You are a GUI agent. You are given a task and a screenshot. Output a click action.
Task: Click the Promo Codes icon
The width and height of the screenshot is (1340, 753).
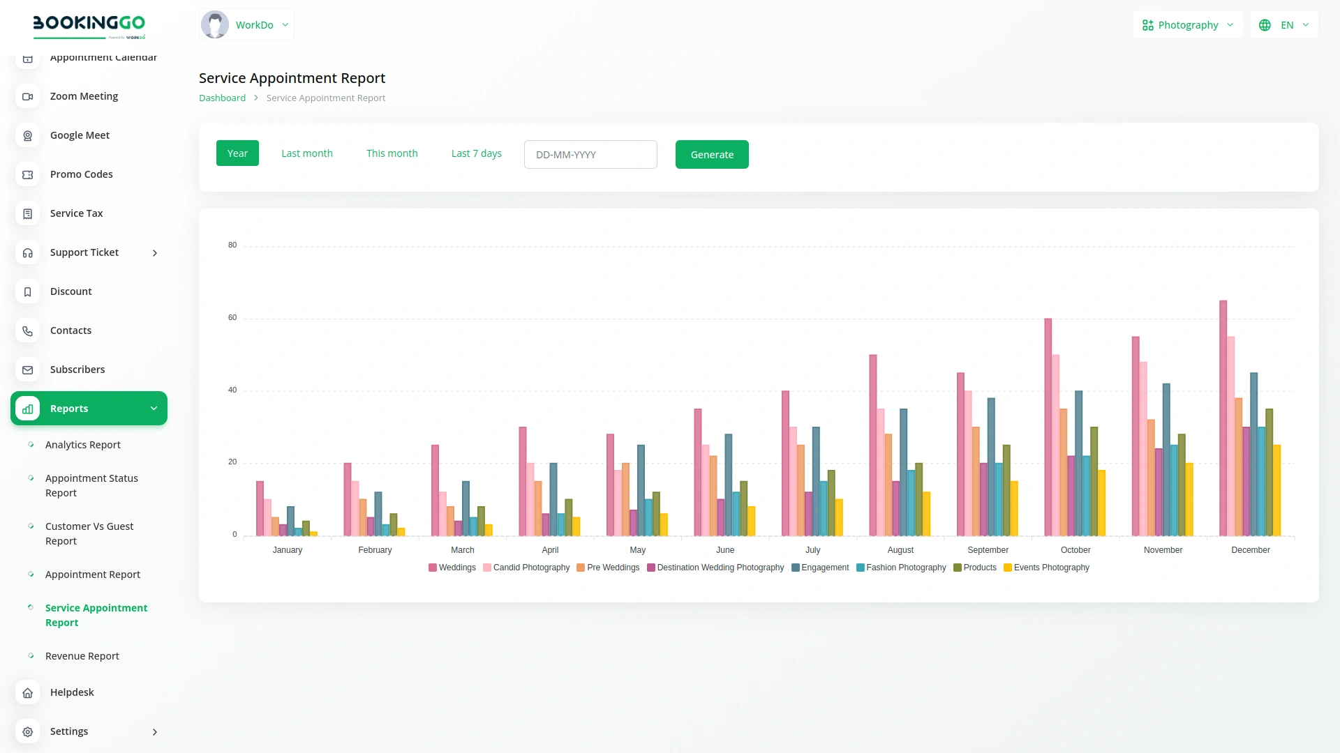[x=27, y=174]
